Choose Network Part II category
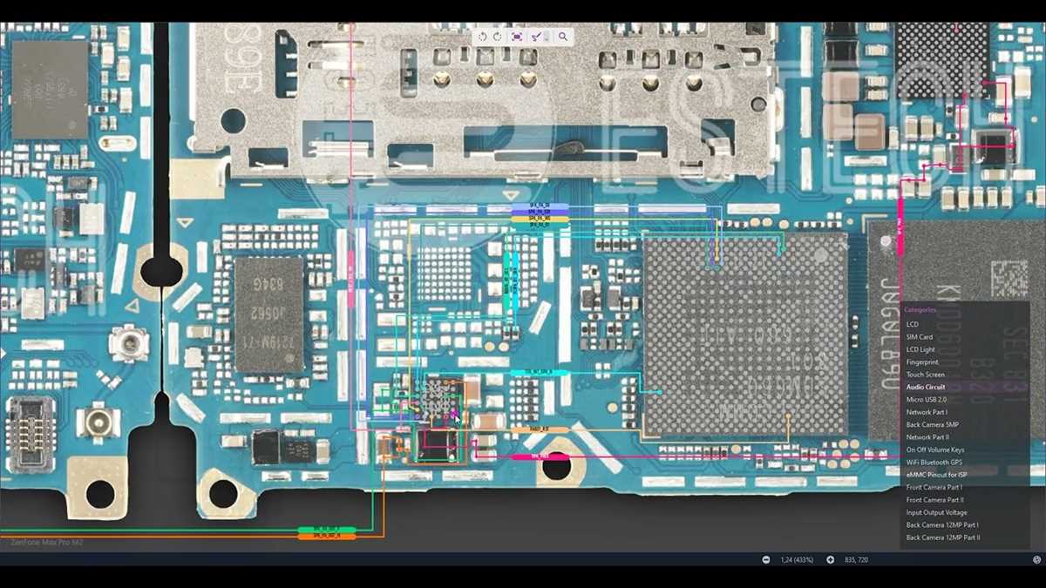The width and height of the screenshot is (1046, 588). point(928,437)
